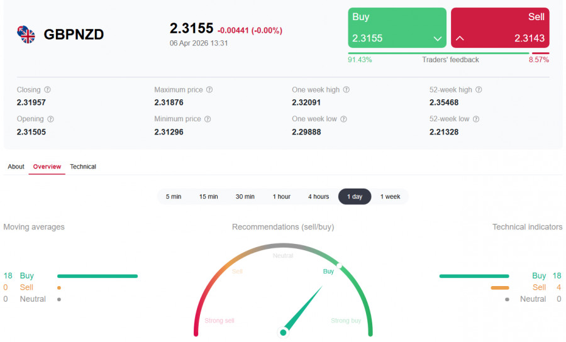Click the gauge Neutral label
This screenshot has height=342, width=566.
coord(283,256)
